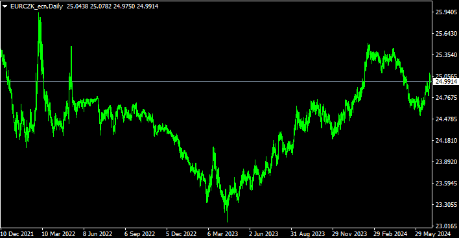Click the 23.0165 price scale label
Screen dimensions: 459x238
[x=446, y=226]
